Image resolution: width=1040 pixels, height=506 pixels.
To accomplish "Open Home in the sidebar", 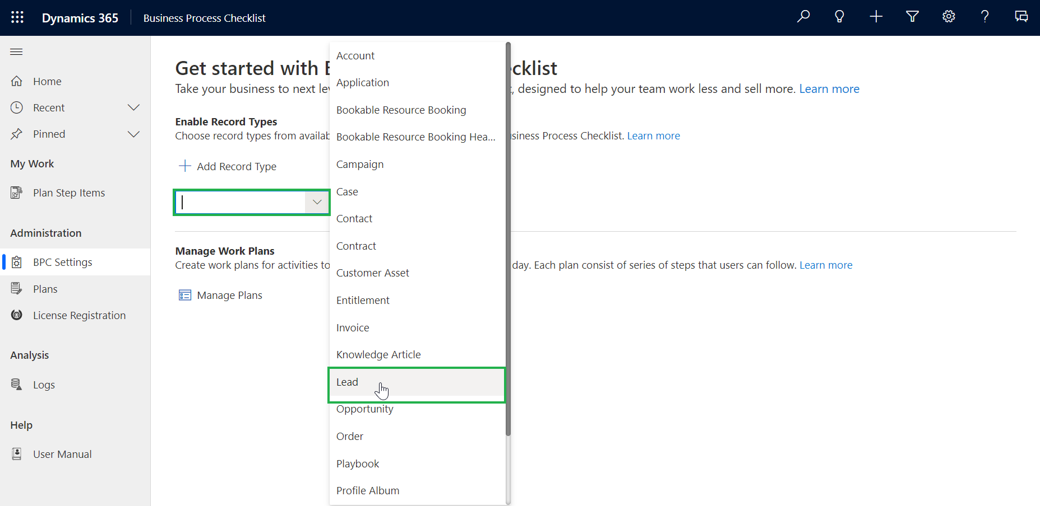I will pos(75,81).
